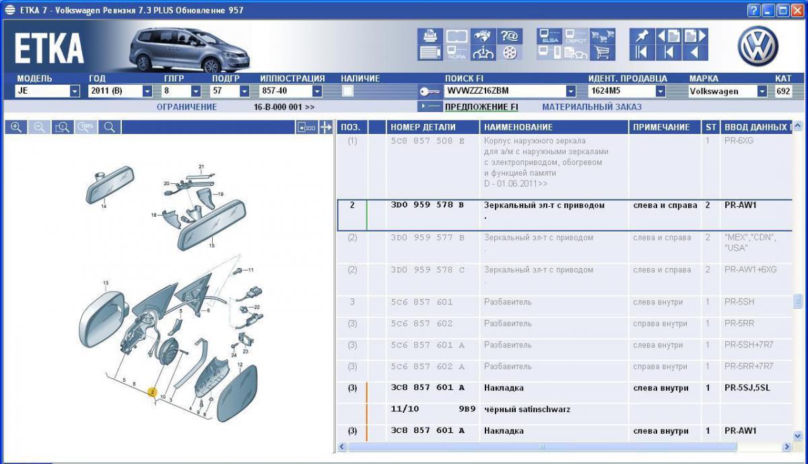Click the НАИМЕНОВАНИЕ column header
This screenshot has width=808, height=464.
[555, 127]
